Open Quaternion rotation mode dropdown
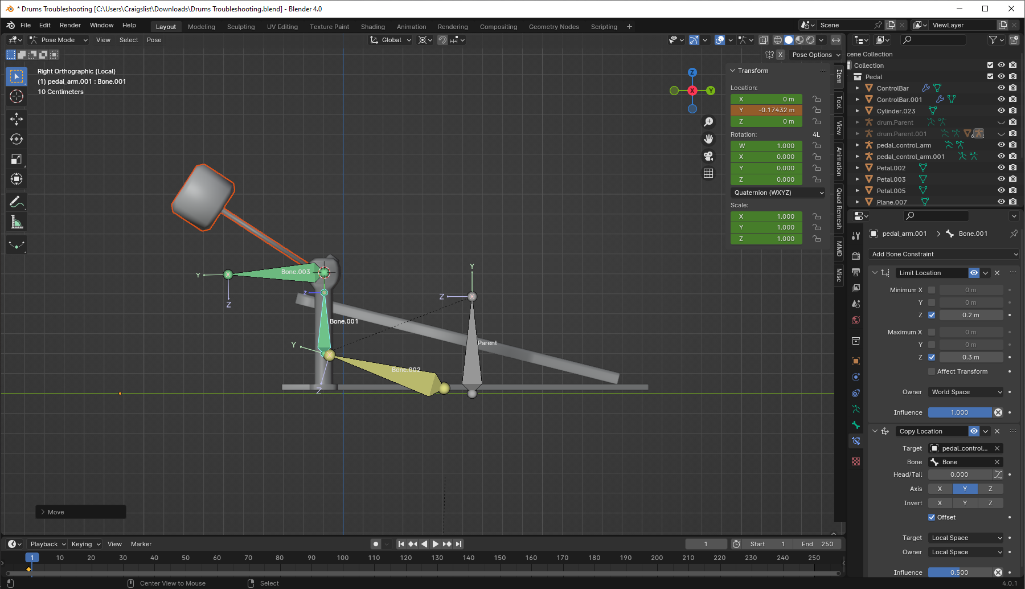This screenshot has width=1025, height=589. click(778, 193)
